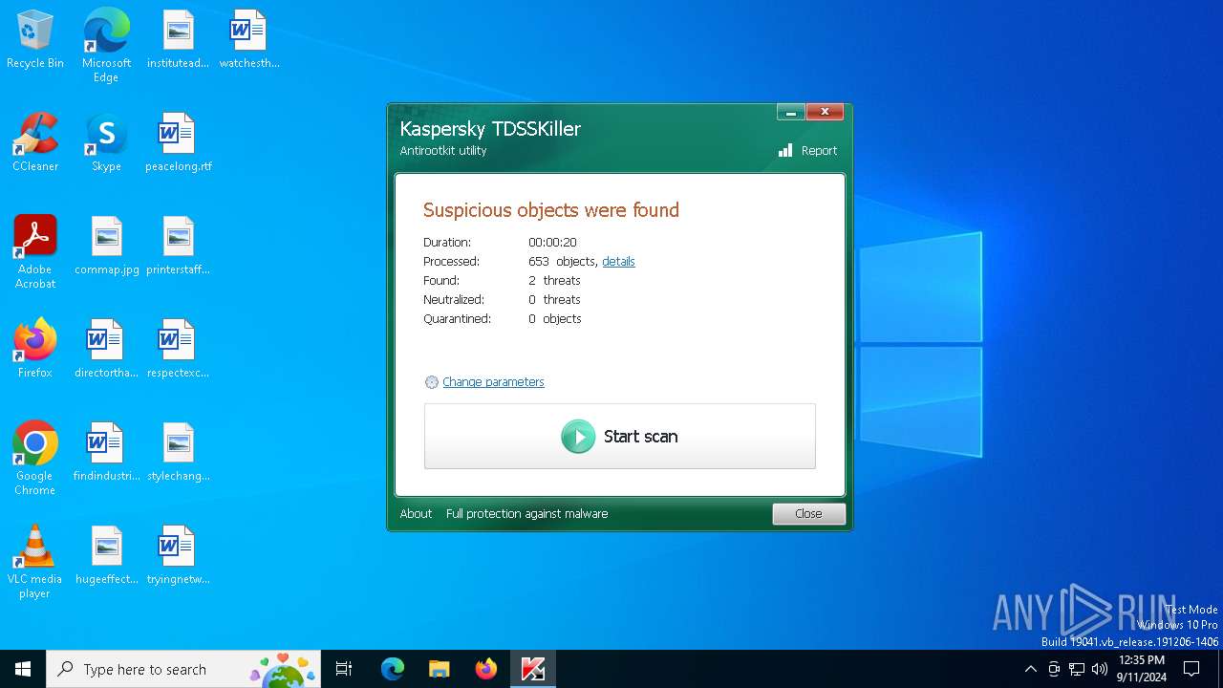Viewport: 1223px width, 688px height.
Task: Select the Google Chrome desktop shortcut
Action: click(35, 459)
